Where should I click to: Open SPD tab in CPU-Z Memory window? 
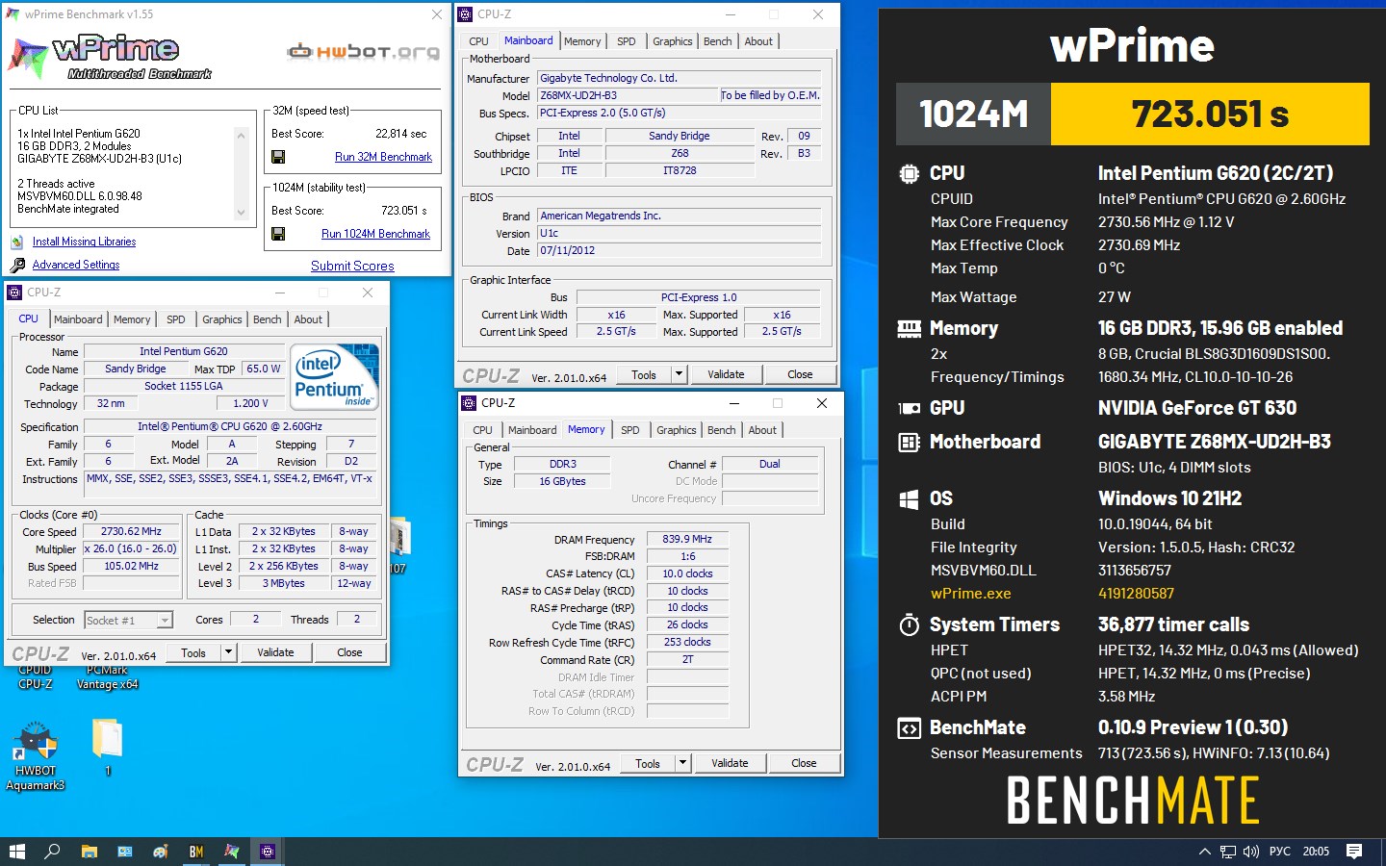pyautogui.click(x=630, y=430)
